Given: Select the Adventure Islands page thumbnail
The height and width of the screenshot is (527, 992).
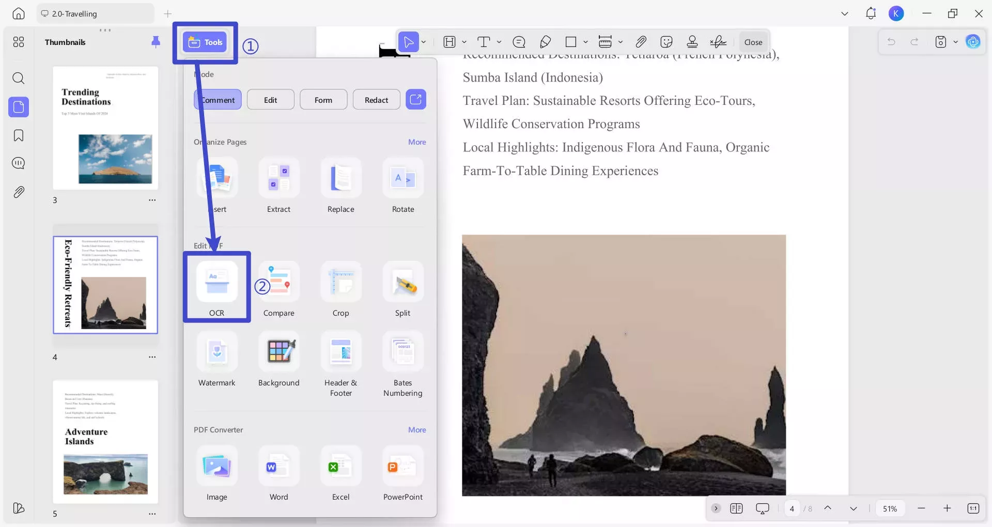Looking at the screenshot, I should [105, 442].
